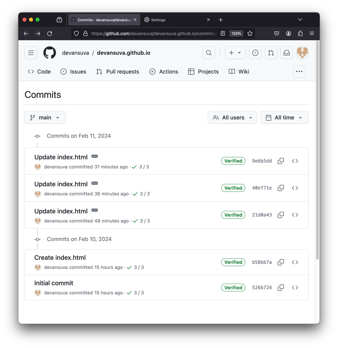The width and height of the screenshot is (338, 348).
Task: Browse repository at commit b58bb7a
Action: 295,262
